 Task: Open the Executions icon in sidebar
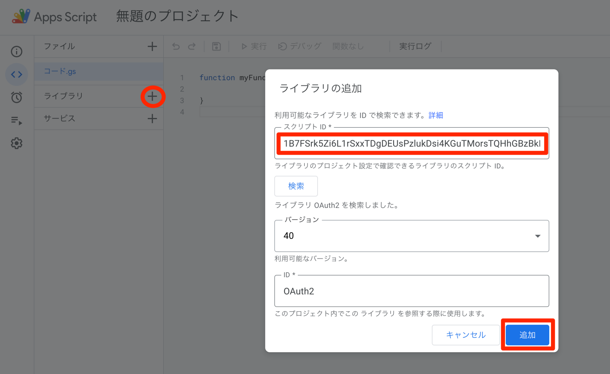coord(16,120)
